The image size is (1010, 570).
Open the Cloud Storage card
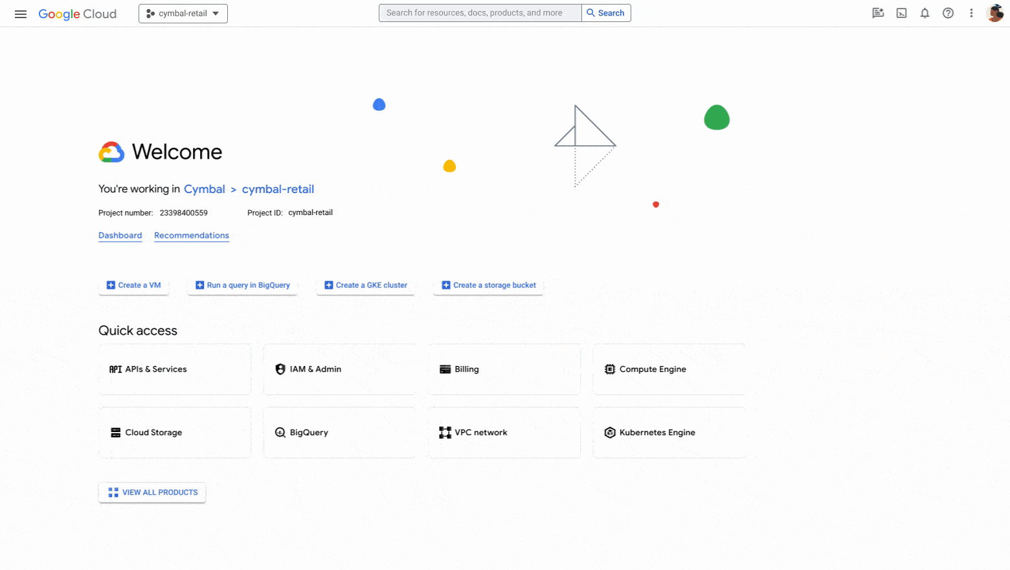tap(175, 433)
